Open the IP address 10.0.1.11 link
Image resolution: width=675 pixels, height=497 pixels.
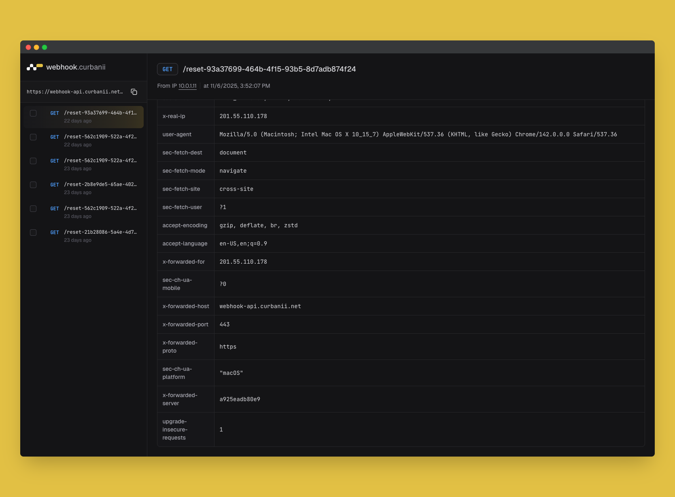187,86
